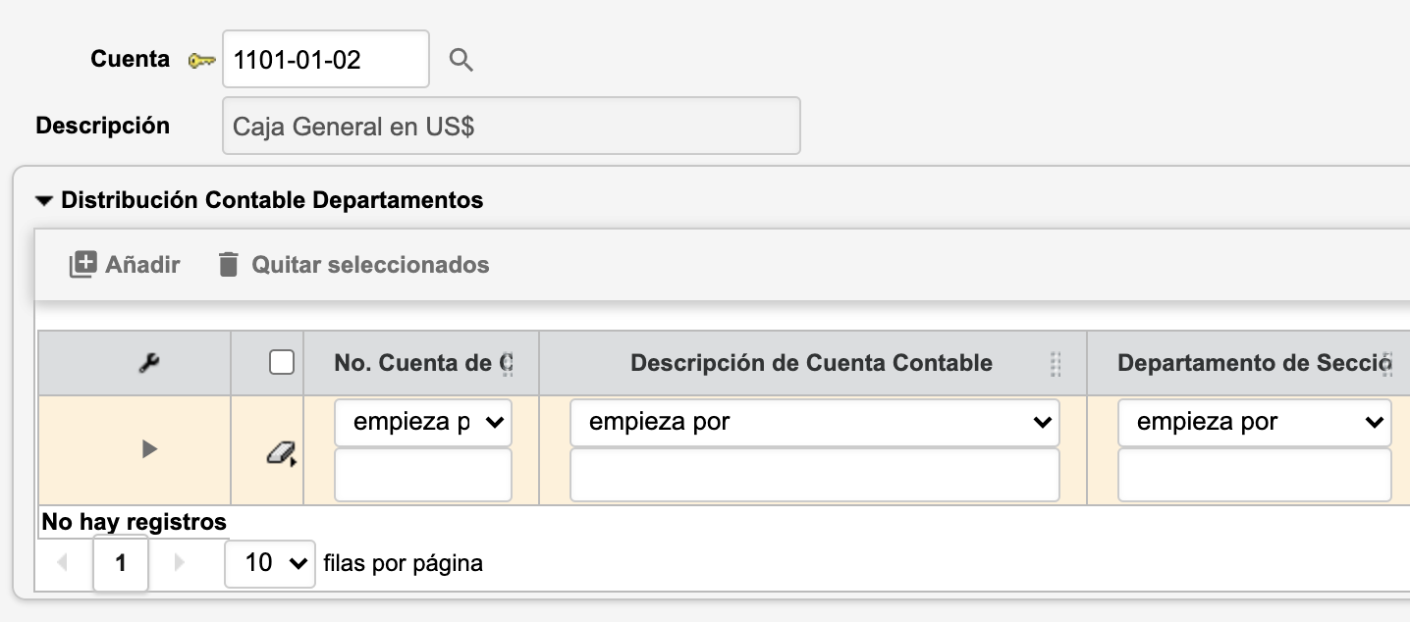The height and width of the screenshot is (622, 1410).
Task: Click the eraser clear-filter icon
Action: pyautogui.click(x=281, y=452)
